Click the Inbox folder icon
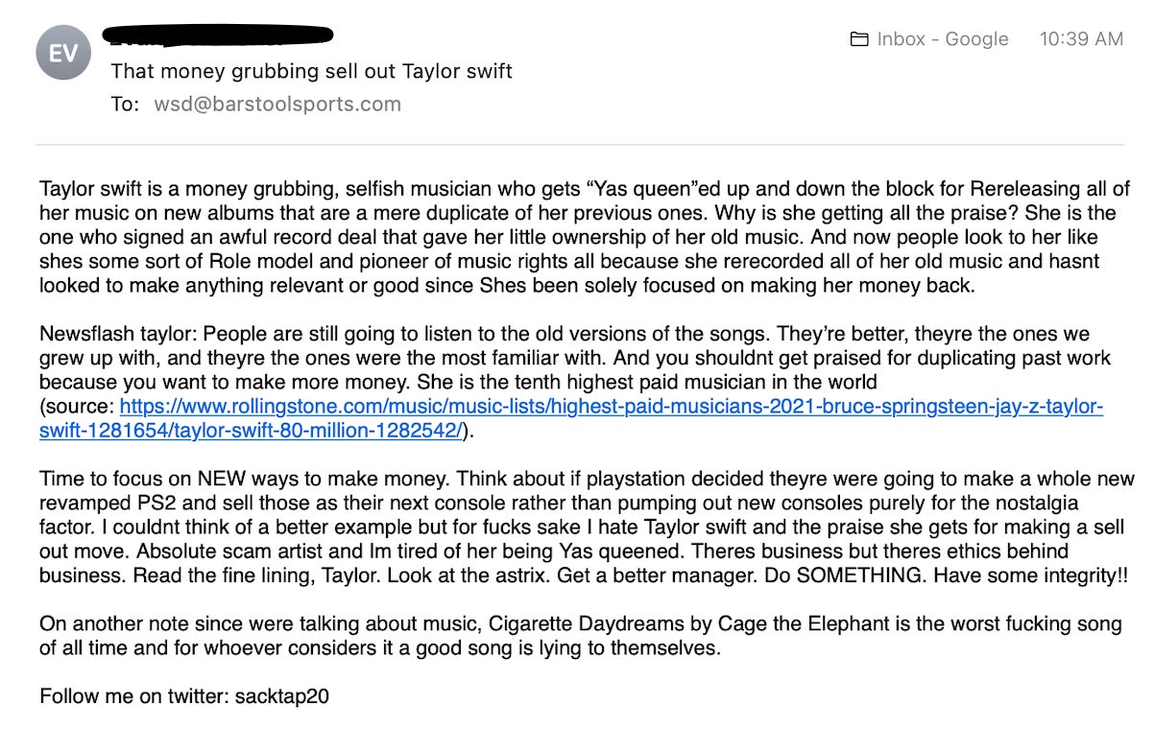Viewport: 1154px width, 729px height. point(859,39)
